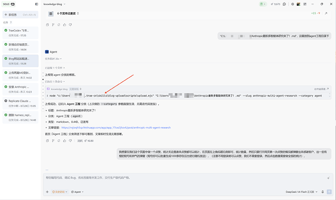
Task: Collapse the 已执行 1 条命令 section
Action: pyautogui.click(x=55, y=82)
